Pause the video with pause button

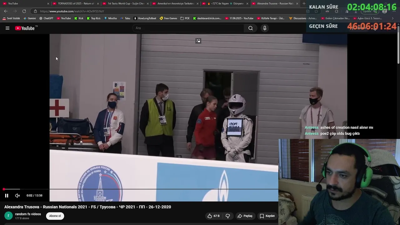[x=7, y=196]
